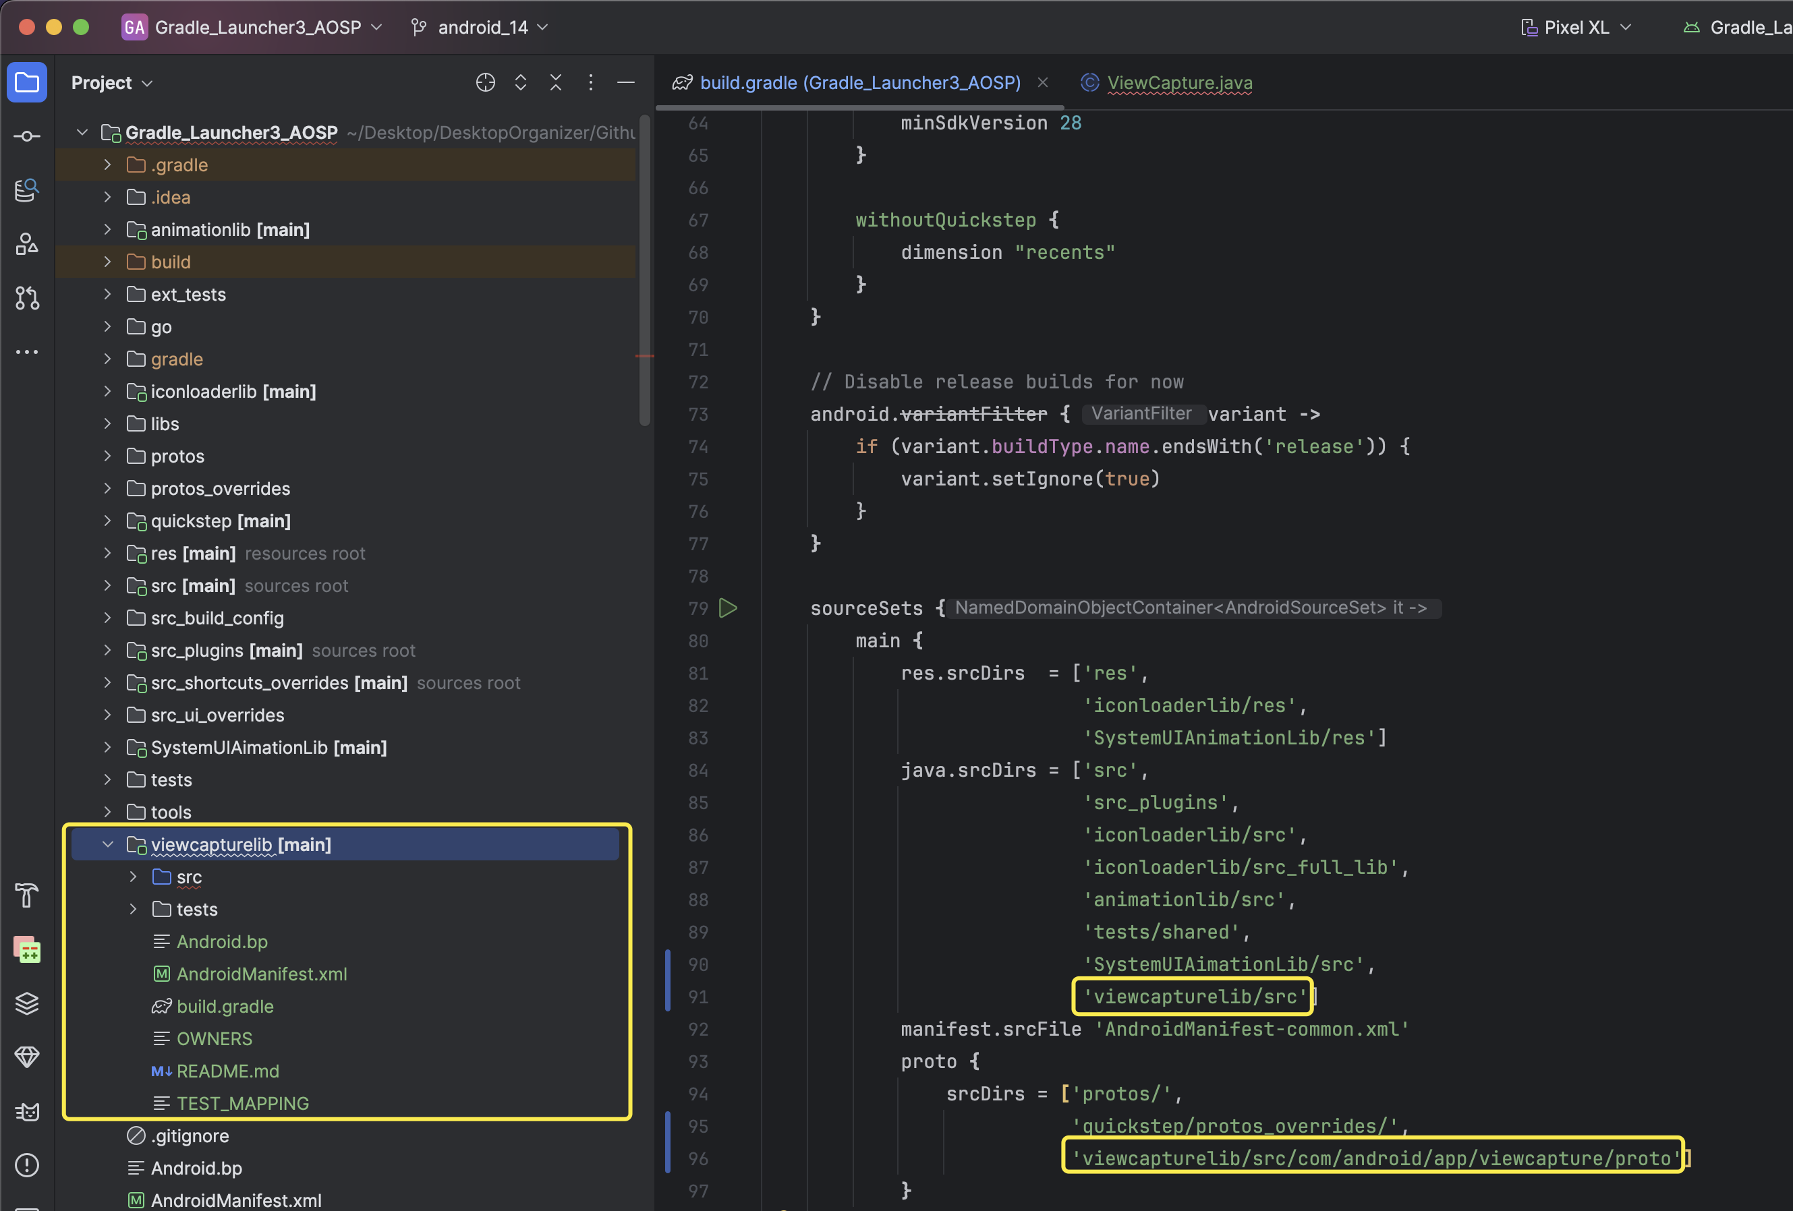This screenshot has height=1211, width=1793.
Task: Click Collapse All icon in Project panel
Action: click(555, 82)
